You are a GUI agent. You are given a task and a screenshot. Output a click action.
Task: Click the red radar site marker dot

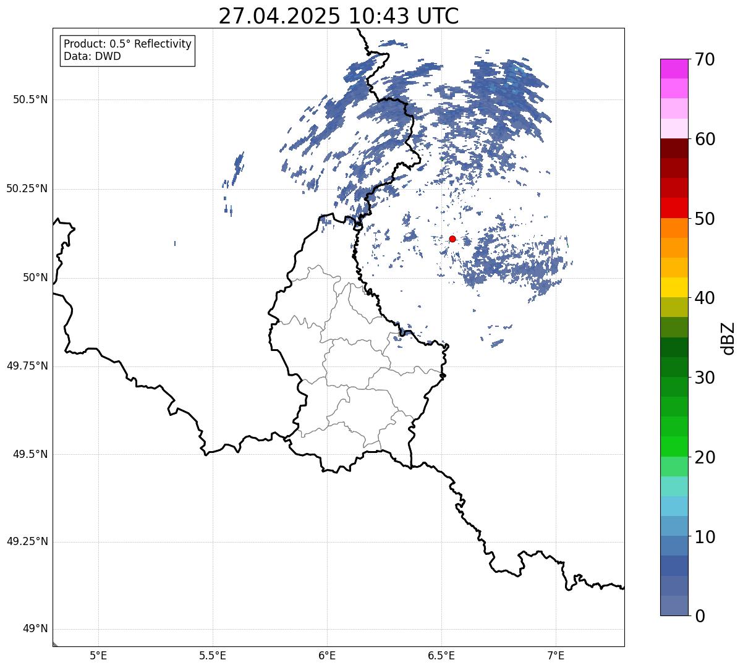click(x=452, y=239)
